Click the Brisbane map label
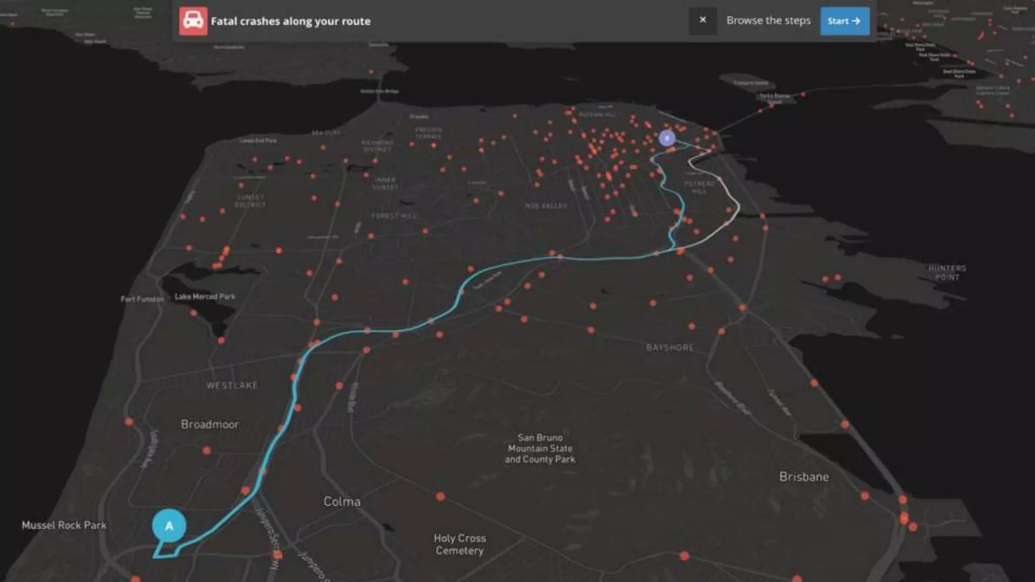Screen dimensions: 1035x582 click(x=804, y=477)
